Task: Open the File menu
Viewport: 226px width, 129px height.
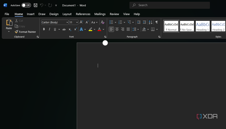Action: tap(7, 14)
